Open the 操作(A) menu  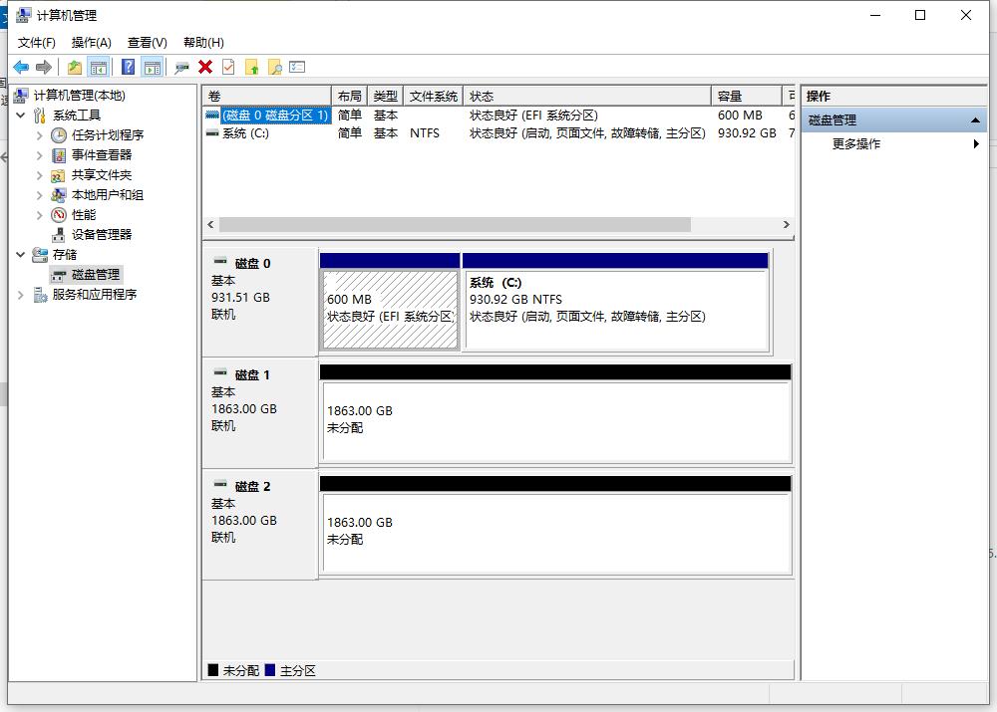click(92, 43)
